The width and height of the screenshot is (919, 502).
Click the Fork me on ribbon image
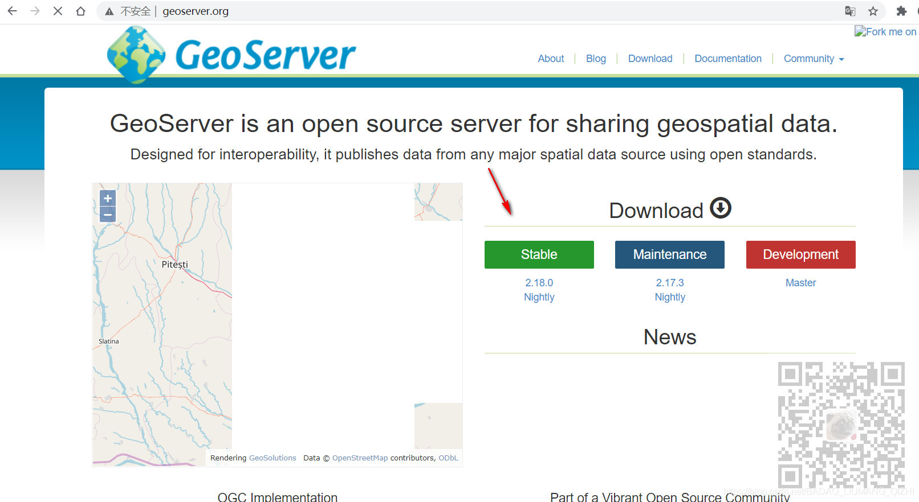pyautogui.click(x=885, y=32)
